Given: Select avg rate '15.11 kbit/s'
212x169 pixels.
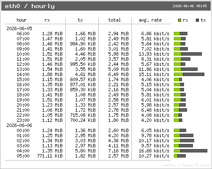Looking at the screenshot, I should [x=154, y=74].
